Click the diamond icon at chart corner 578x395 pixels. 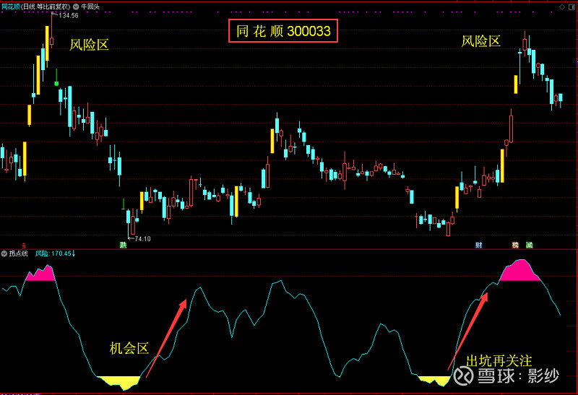[x=562, y=6]
